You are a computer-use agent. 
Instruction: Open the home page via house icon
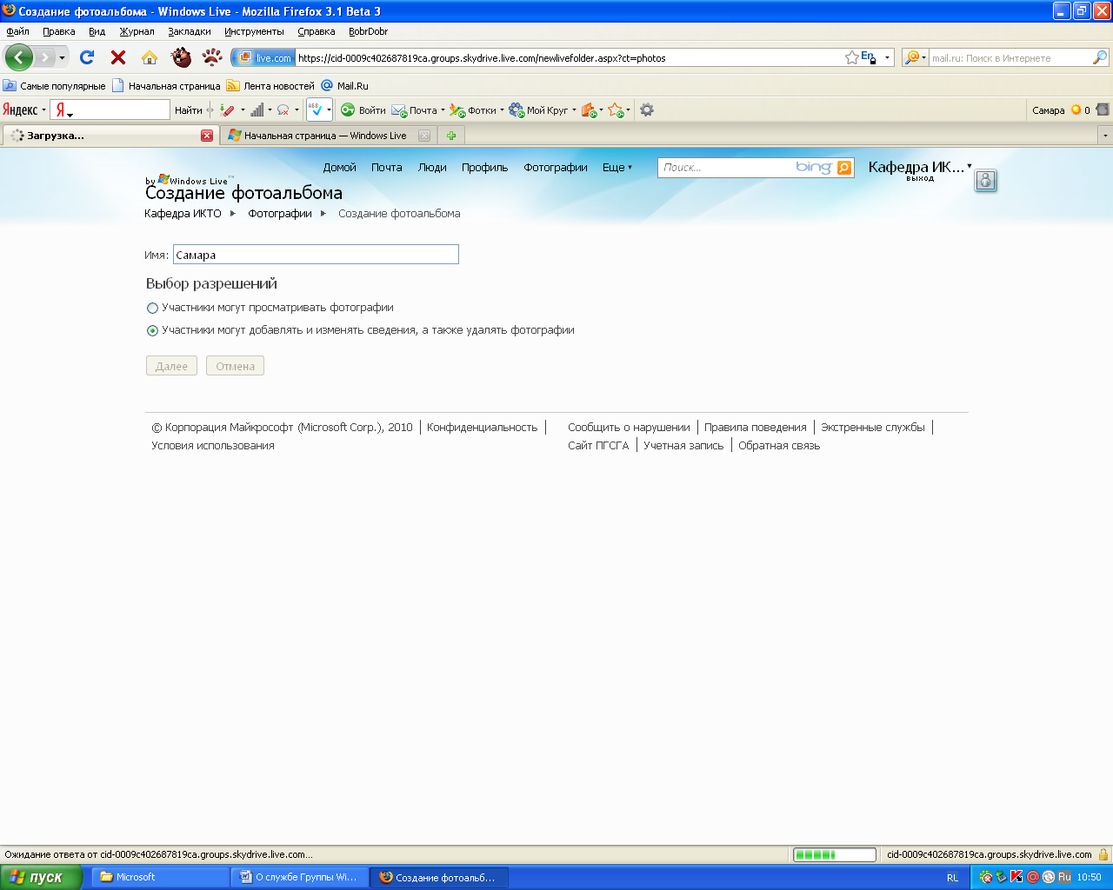(x=150, y=57)
